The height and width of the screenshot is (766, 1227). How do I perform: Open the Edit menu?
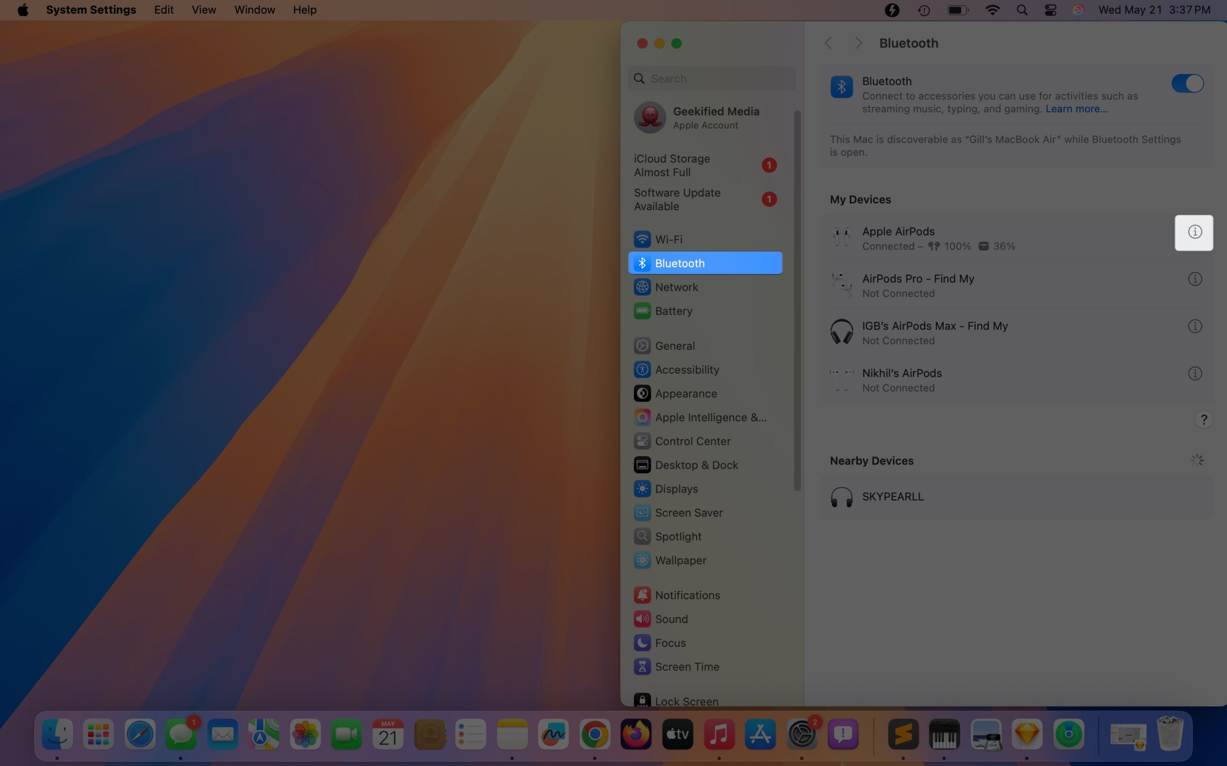pyautogui.click(x=163, y=10)
